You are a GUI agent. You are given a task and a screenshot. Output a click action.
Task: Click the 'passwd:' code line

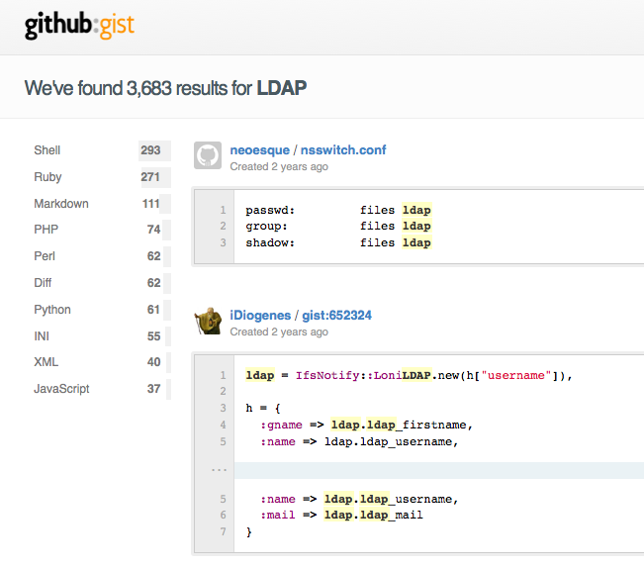click(338, 211)
